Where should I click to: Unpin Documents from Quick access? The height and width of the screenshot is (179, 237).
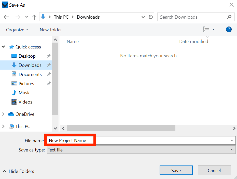(x=48, y=74)
